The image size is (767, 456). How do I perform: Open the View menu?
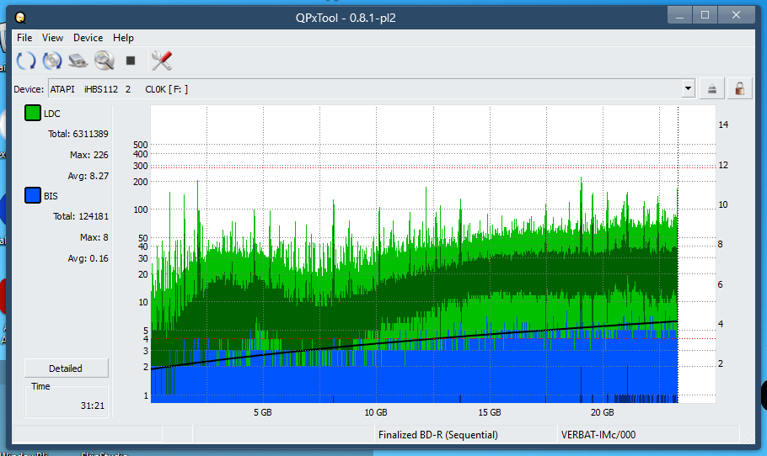52,38
